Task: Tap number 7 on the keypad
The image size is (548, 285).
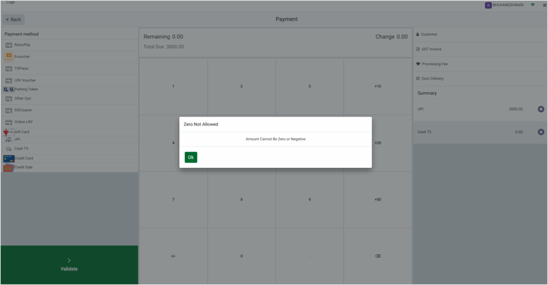Action: pyautogui.click(x=173, y=200)
